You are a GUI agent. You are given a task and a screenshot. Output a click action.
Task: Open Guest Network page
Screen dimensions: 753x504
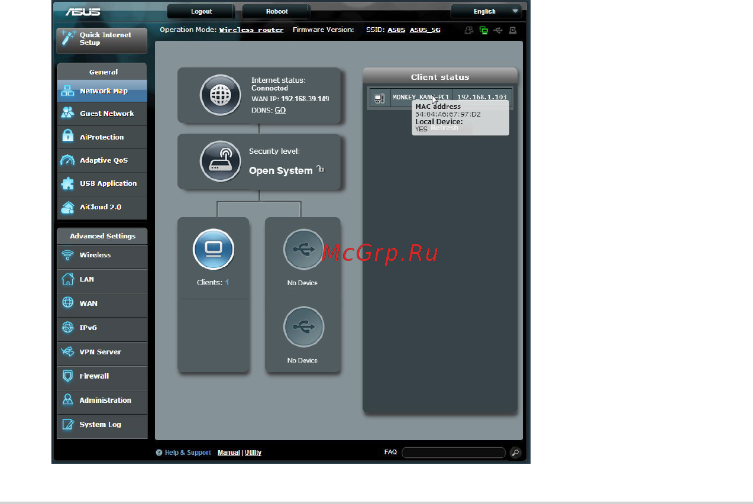[x=102, y=114]
